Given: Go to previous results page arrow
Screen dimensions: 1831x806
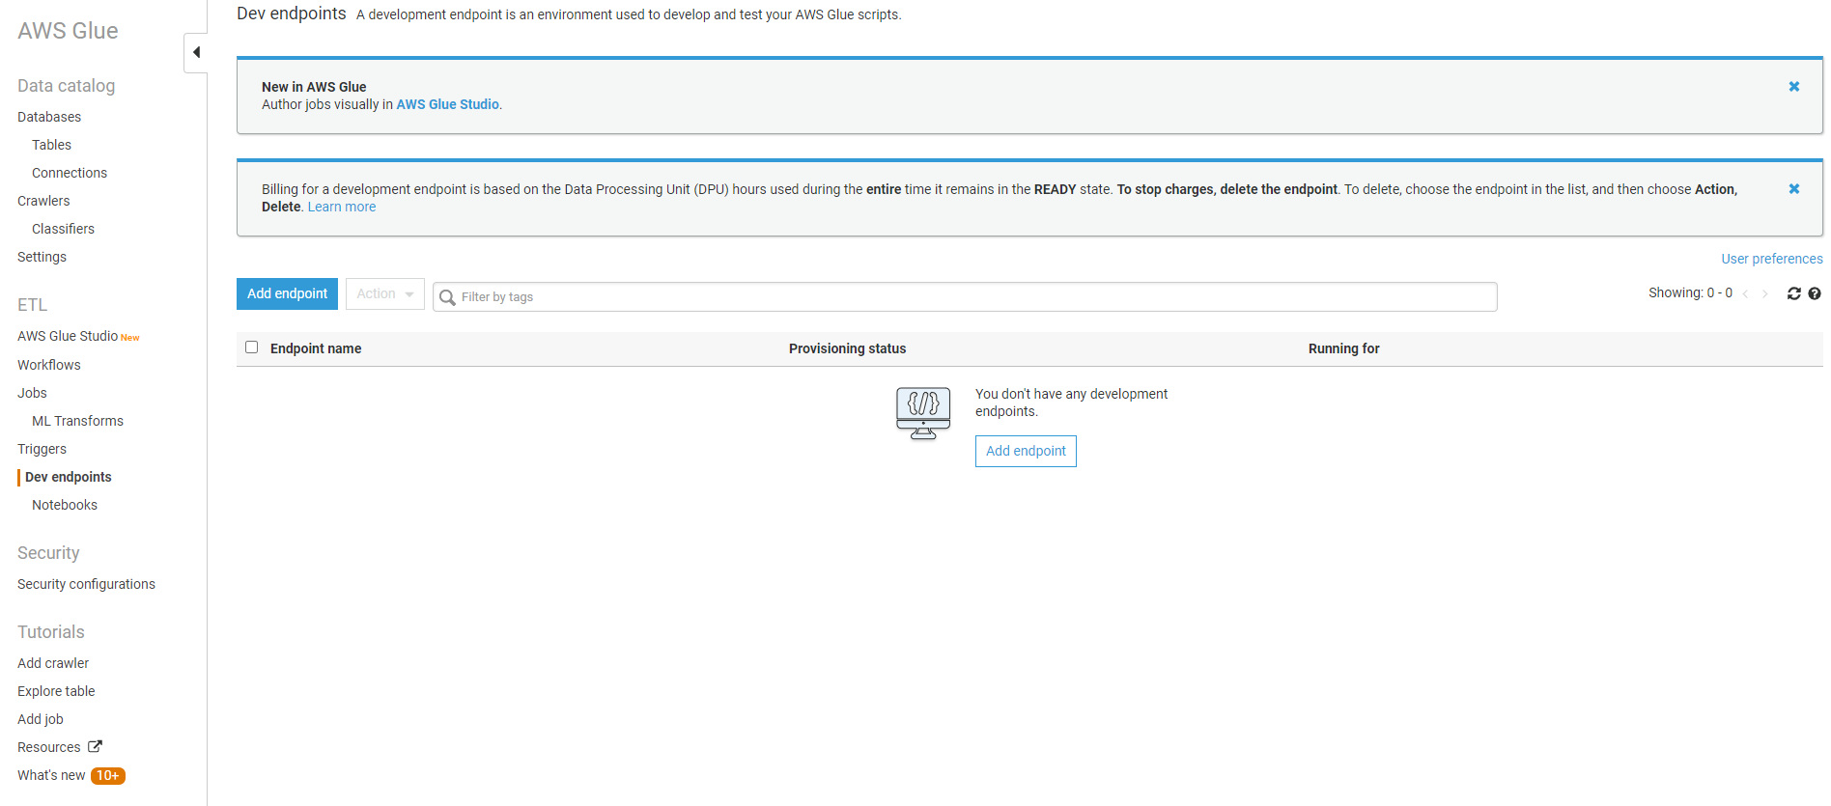Looking at the screenshot, I should point(1745,294).
